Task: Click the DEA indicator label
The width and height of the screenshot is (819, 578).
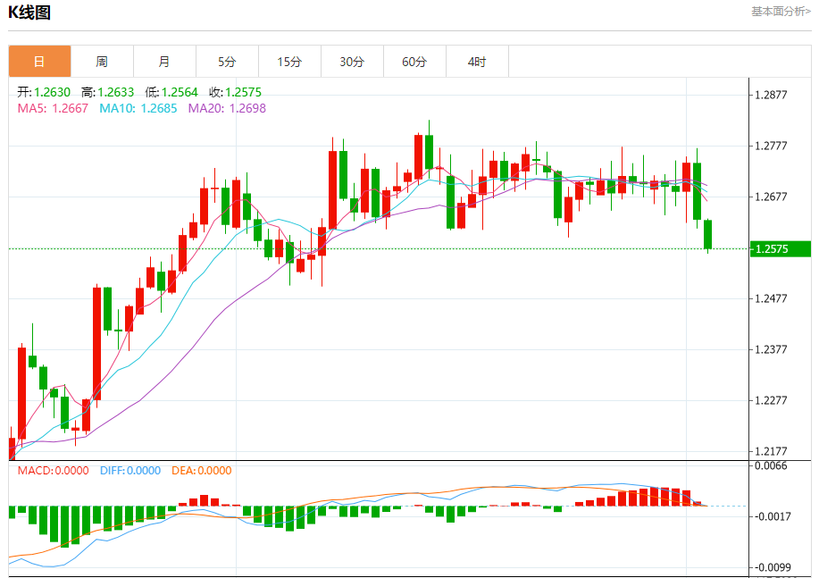Action: [x=202, y=470]
